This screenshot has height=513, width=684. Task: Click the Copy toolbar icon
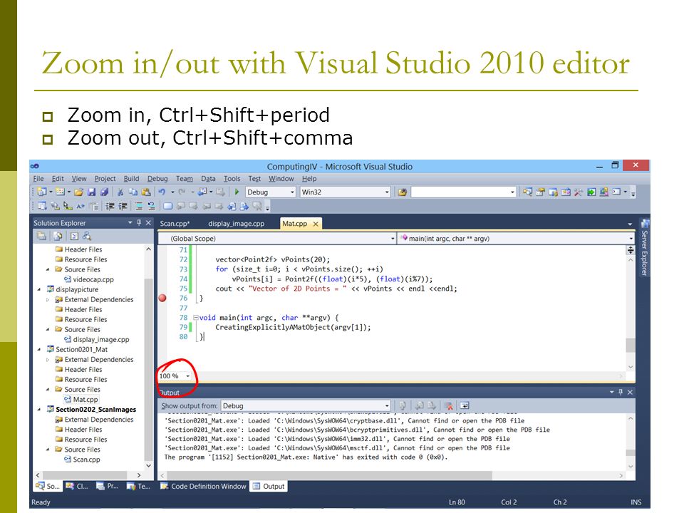pyautogui.click(x=133, y=192)
